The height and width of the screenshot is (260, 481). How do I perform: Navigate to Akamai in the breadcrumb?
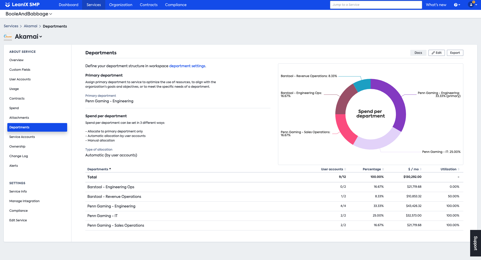pyautogui.click(x=31, y=26)
